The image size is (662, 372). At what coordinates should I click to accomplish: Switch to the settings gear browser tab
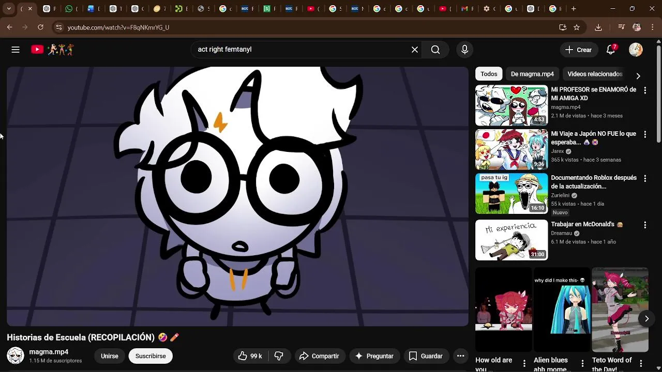pyautogui.click(x=489, y=9)
